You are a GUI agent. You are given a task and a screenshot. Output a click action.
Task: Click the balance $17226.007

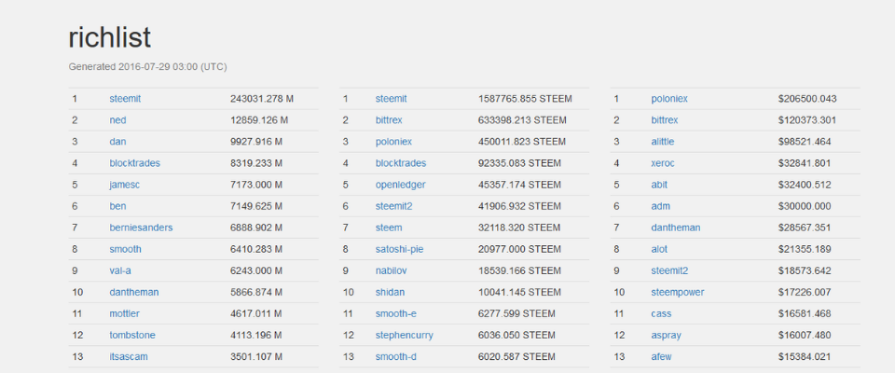pyautogui.click(x=805, y=293)
